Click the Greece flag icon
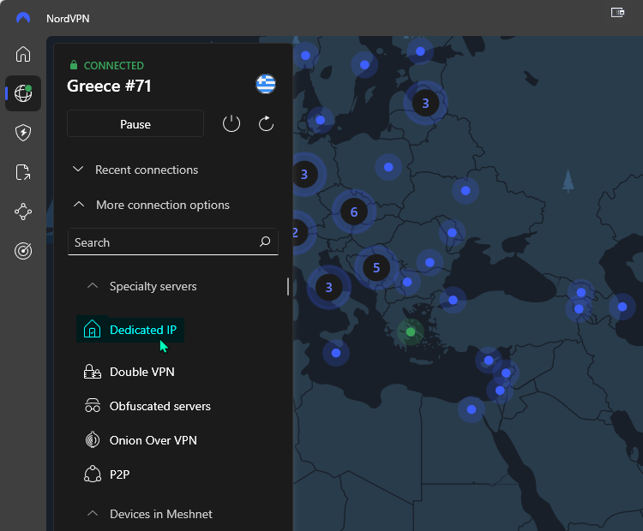 266,84
